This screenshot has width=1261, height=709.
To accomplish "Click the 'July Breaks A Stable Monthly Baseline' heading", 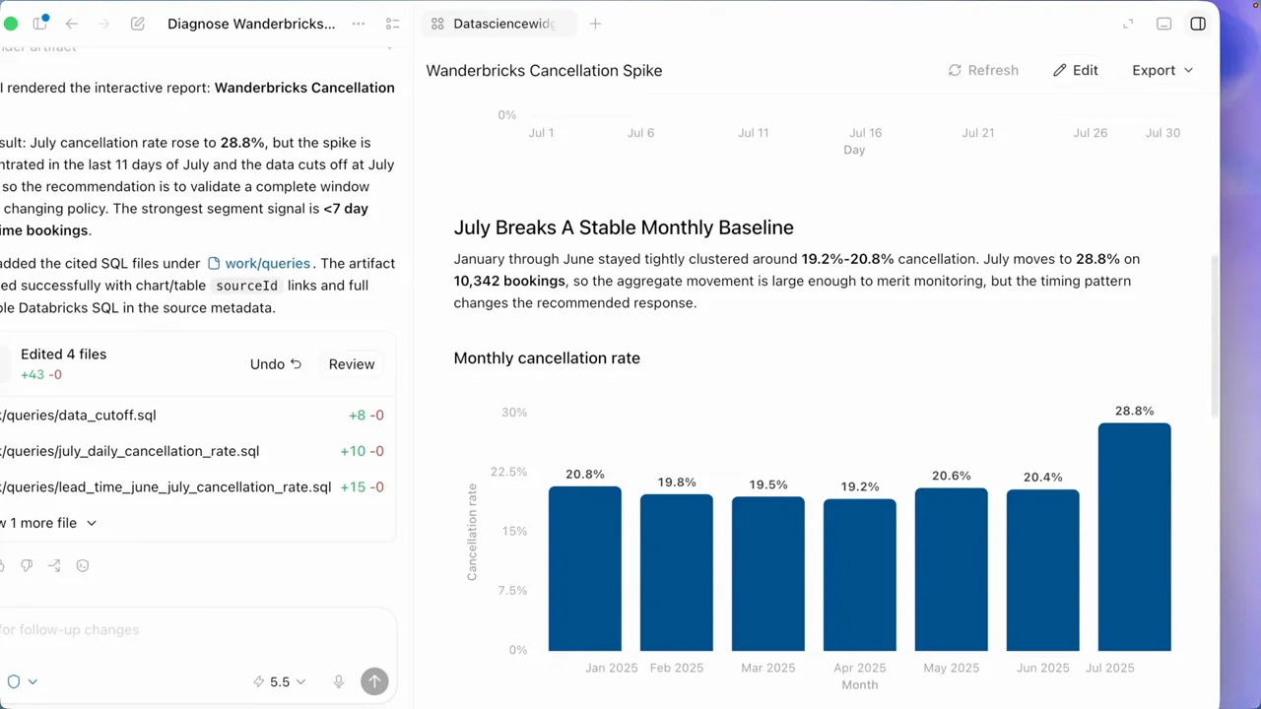I will coord(624,227).
